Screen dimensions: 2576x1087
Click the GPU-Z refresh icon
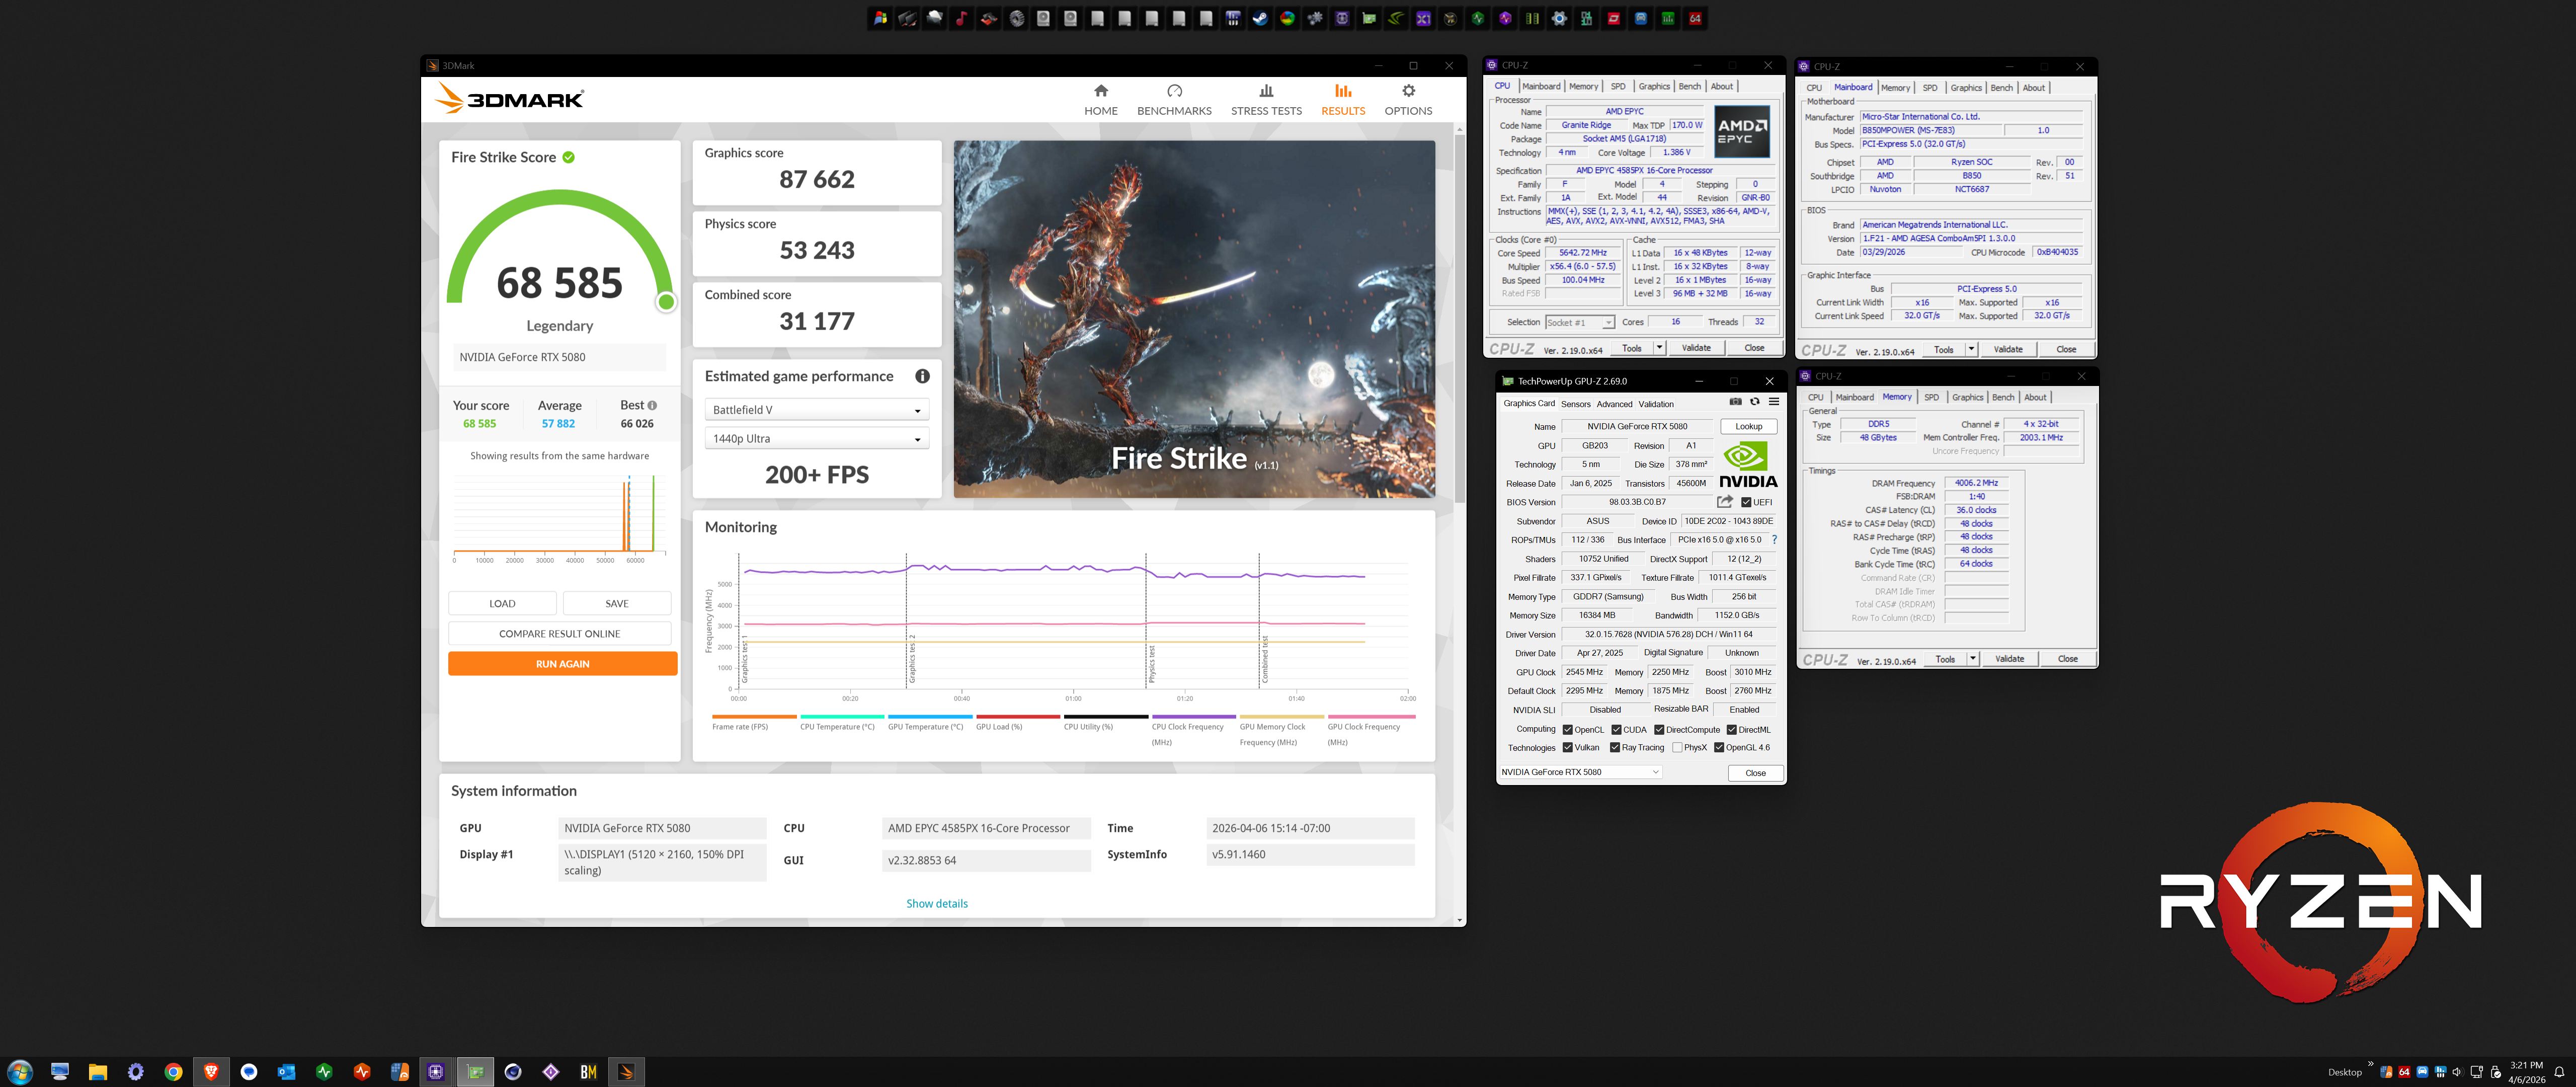click(x=1754, y=402)
